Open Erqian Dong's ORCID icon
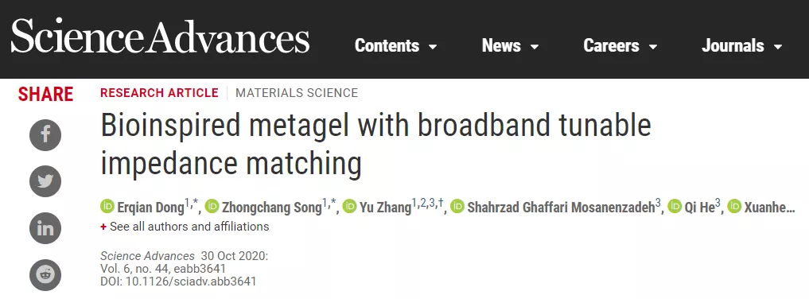This screenshot has height=299, width=809. click(107, 206)
